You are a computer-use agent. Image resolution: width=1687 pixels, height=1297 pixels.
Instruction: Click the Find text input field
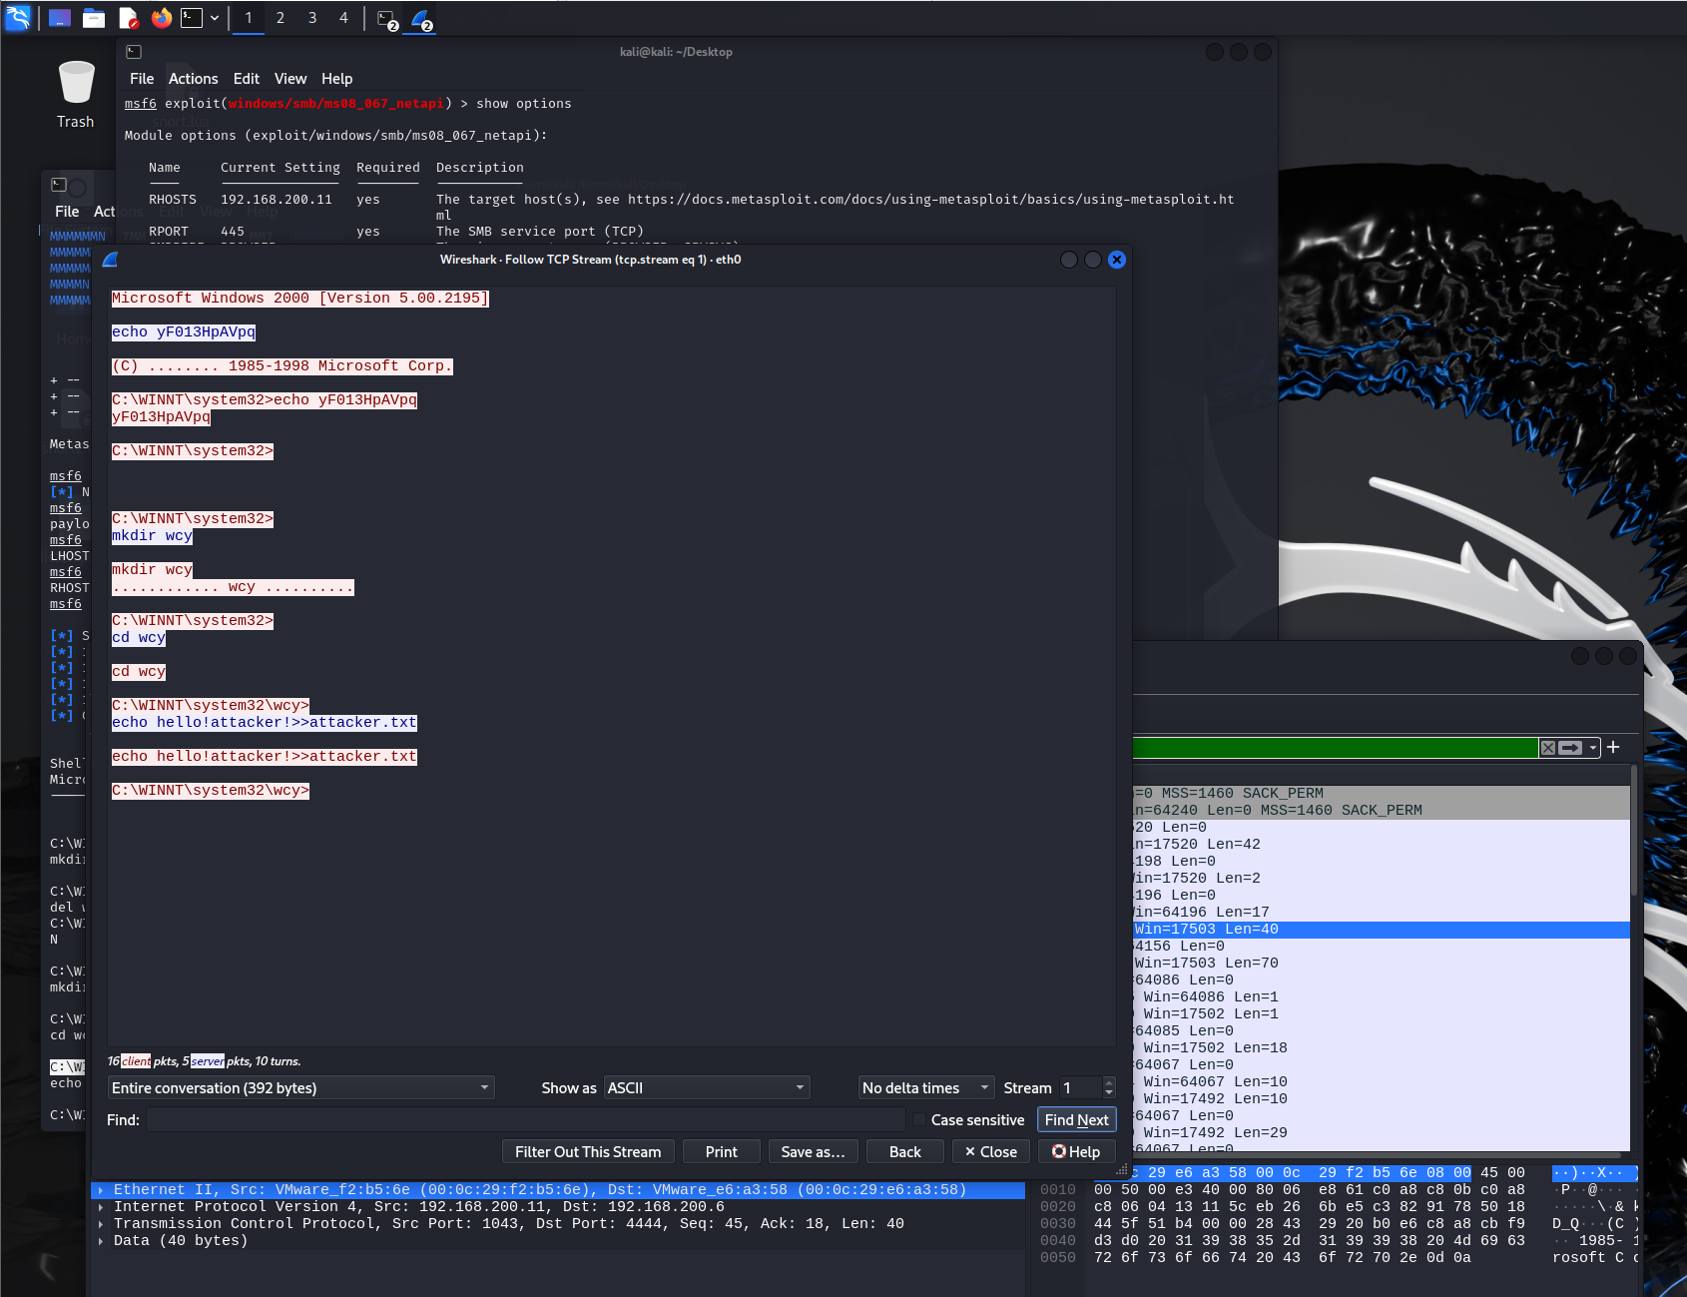pyautogui.click(x=525, y=1119)
